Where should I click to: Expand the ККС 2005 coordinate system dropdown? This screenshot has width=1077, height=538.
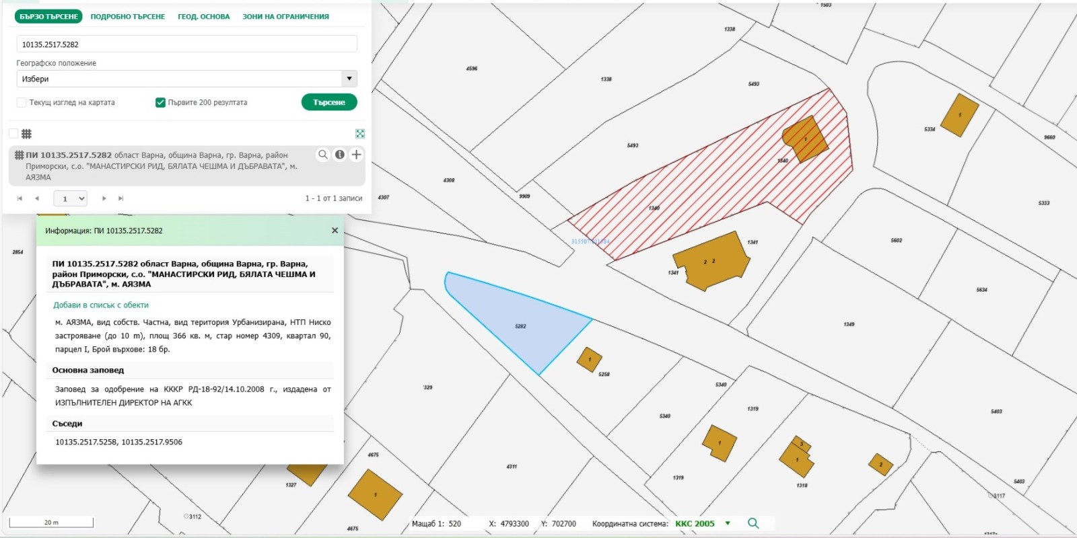(728, 523)
